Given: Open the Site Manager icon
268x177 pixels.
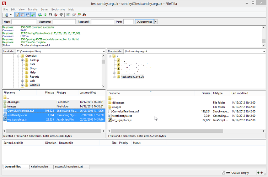Looking at the screenshot, I should tap(6, 15).
